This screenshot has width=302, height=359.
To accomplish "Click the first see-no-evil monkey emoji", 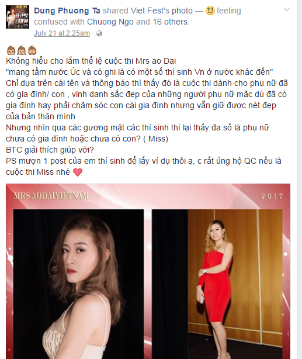I will (x=11, y=50).
